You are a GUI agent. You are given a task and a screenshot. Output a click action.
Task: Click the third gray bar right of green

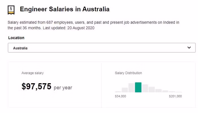pyautogui.click(x=158, y=91)
